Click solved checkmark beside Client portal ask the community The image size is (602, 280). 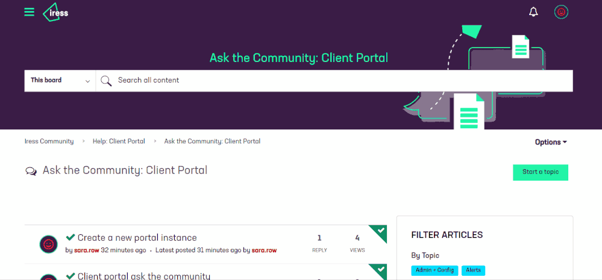tap(71, 276)
